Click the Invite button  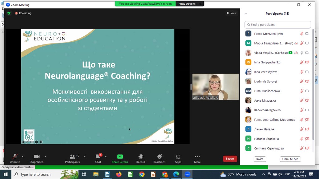(x=260, y=159)
